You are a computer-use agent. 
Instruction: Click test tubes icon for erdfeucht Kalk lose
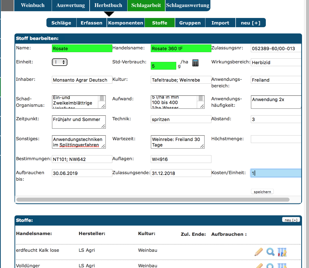[x=282, y=252]
